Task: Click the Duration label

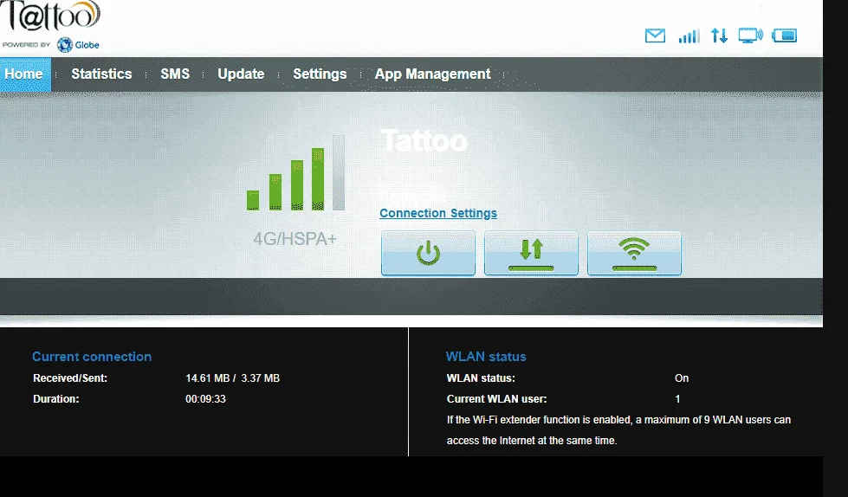Action: pyautogui.click(x=55, y=399)
